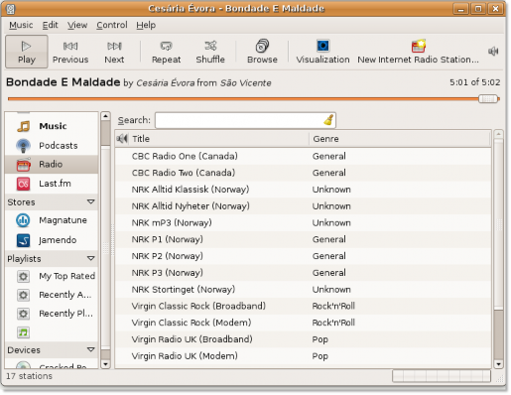This screenshot has width=511, height=395.
Task: Open the Visualization view
Action: coord(322,52)
